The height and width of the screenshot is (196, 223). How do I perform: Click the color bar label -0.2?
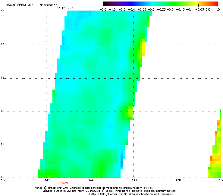pos(170,10)
